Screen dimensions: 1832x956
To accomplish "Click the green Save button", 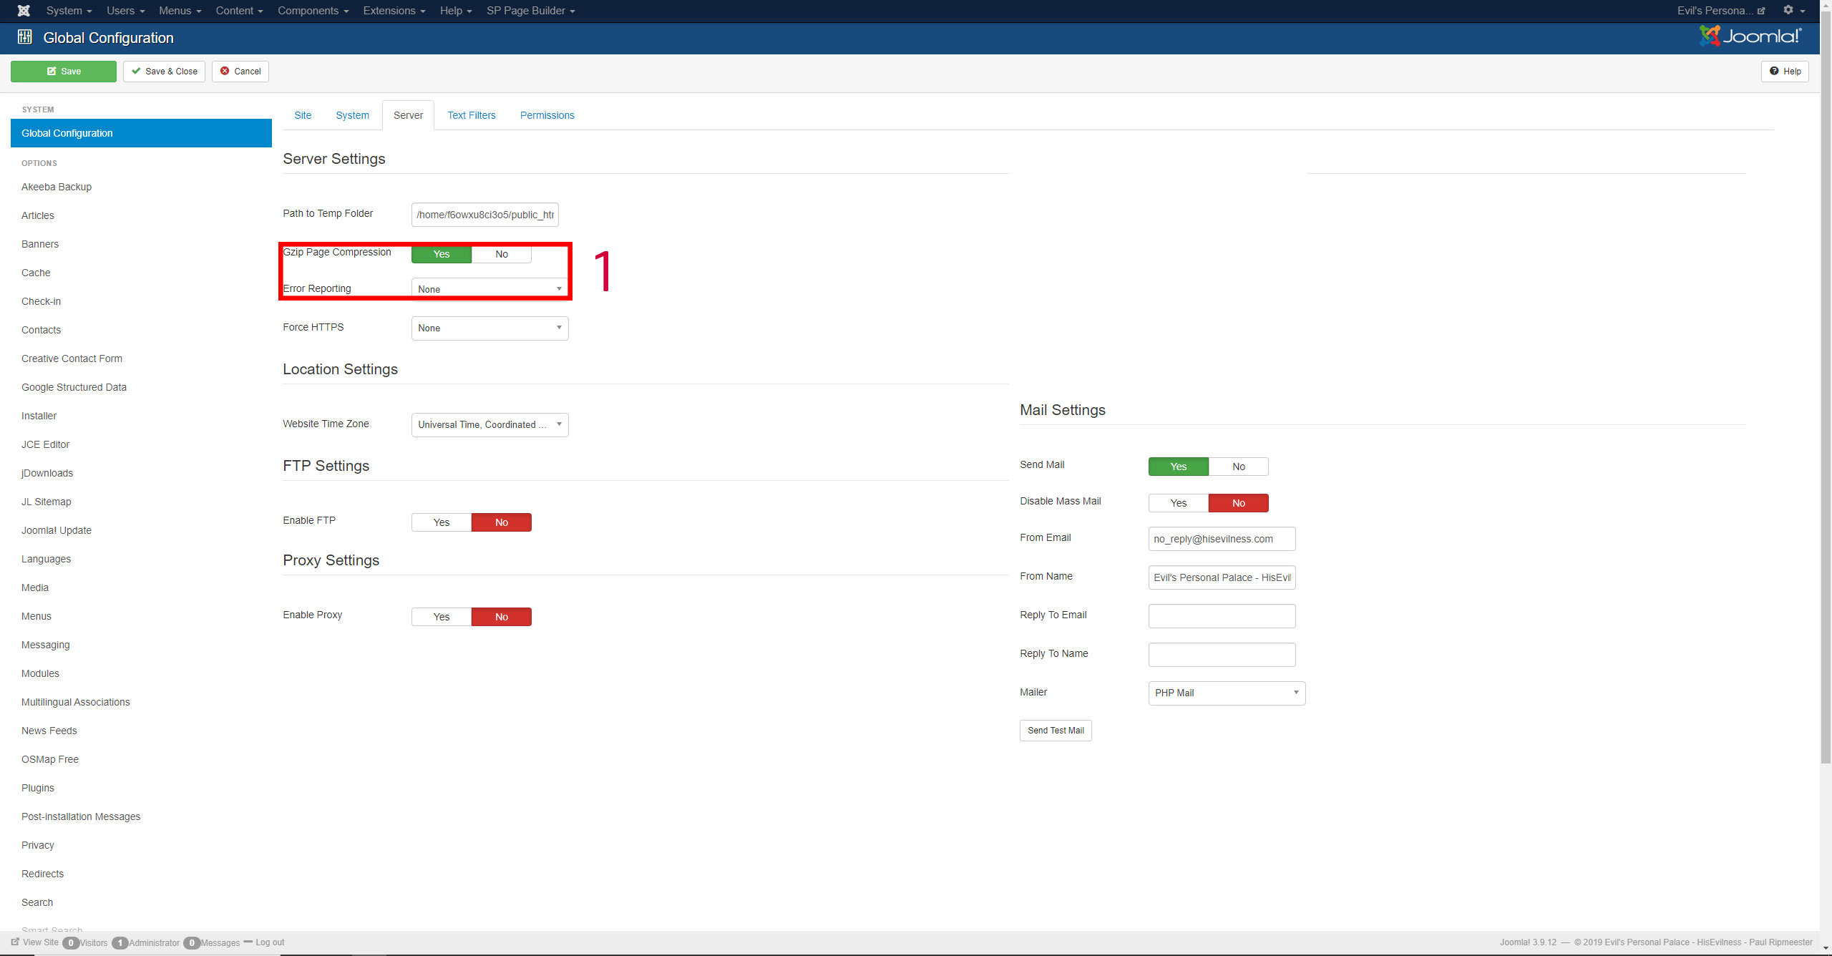I will click(64, 72).
